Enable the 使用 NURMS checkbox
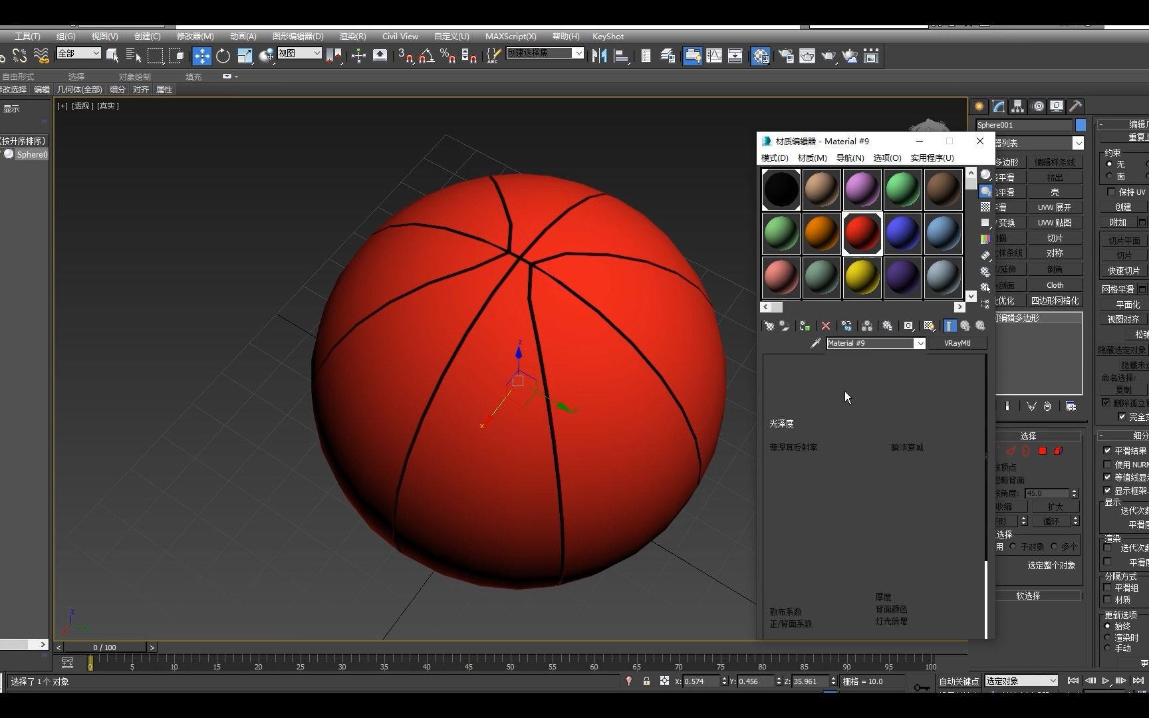This screenshot has width=1149, height=718. pos(1106,464)
